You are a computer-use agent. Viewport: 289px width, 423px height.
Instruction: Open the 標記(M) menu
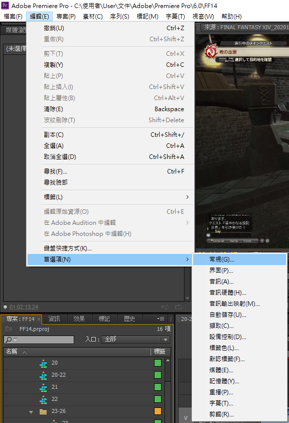pos(148,17)
